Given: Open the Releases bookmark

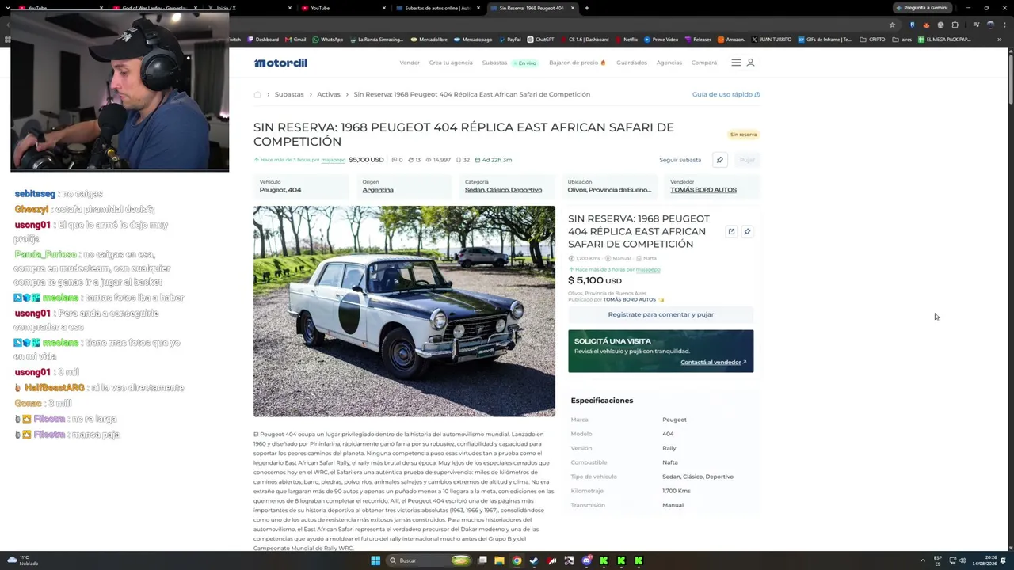Looking at the screenshot, I should point(698,40).
